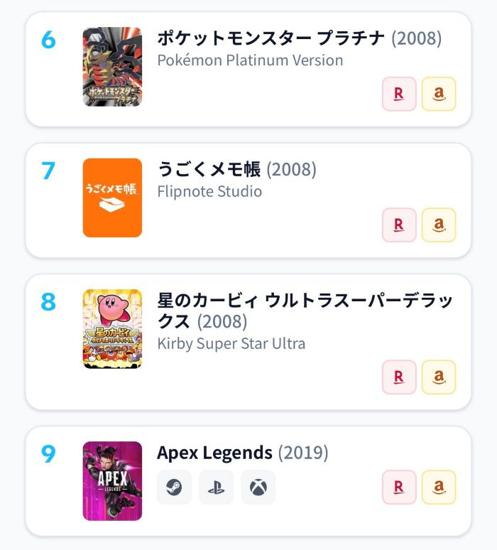Image resolution: width=497 pixels, height=550 pixels.
Task: Open Amazon link for Kirby Super Star Ultra
Action: pyautogui.click(x=439, y=377)
